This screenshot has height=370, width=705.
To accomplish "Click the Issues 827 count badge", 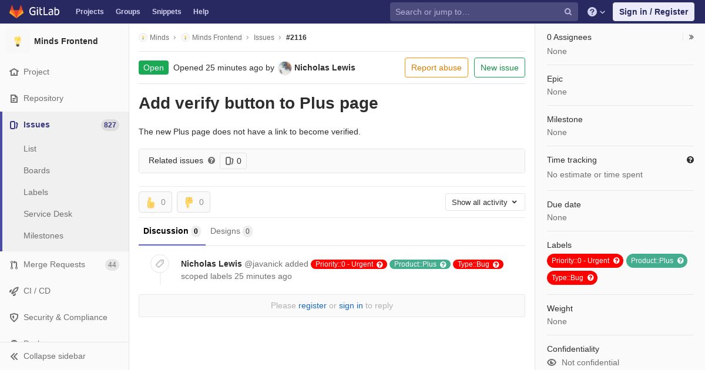I will pos(110,125).
